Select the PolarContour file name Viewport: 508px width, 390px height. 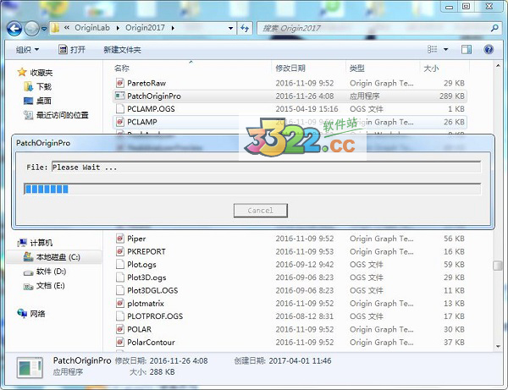pos(151,342)
